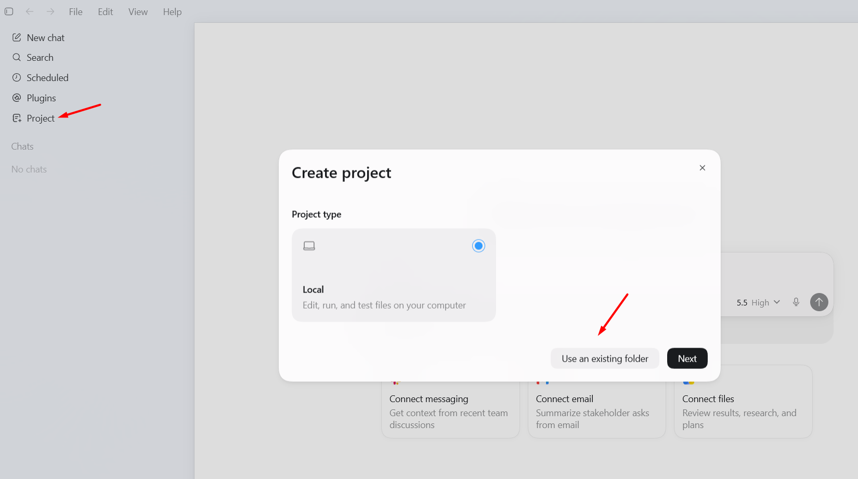Screen dimensions: 858x479
Task: Click 'Edit, run, and test files' description
Action: [x=384, y=305]
